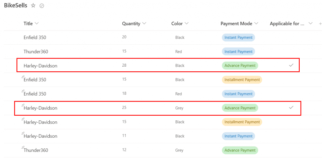Viewport: 322px width, 160px height.
Task: Click the plus icon to add a column
Action: [320, 24]
